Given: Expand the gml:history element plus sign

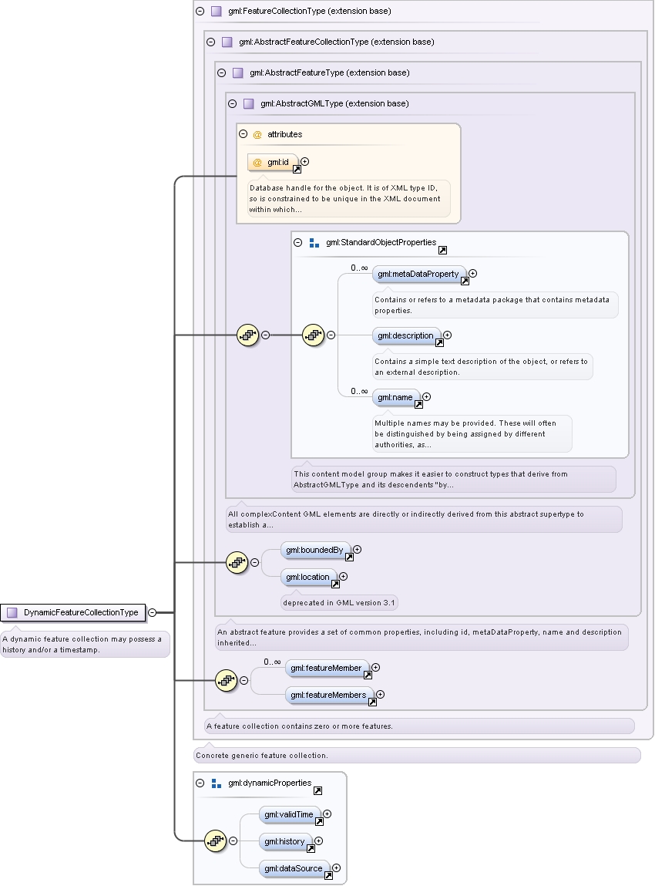Looking at the screenshot, I should point(318,841).
